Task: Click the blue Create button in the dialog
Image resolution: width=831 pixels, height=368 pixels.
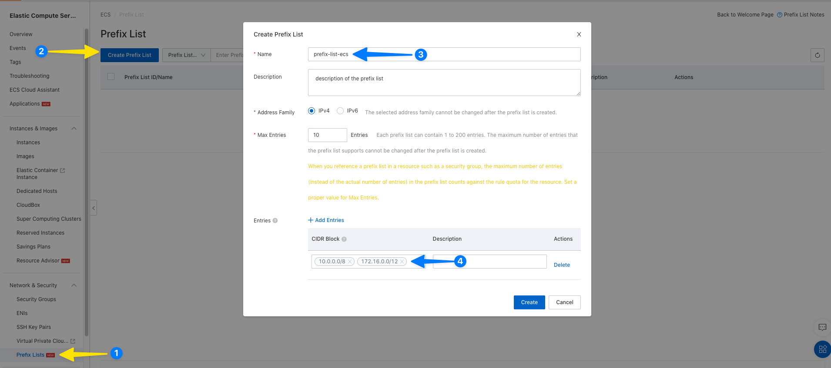Action: click(x=529, y=302)
